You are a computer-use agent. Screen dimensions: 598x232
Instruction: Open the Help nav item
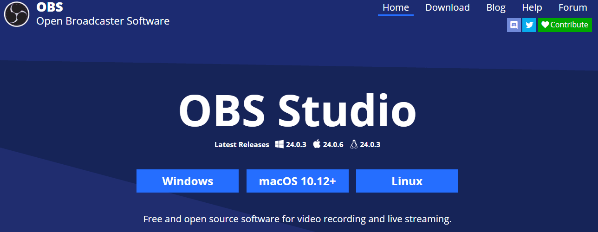coord(532,7)
